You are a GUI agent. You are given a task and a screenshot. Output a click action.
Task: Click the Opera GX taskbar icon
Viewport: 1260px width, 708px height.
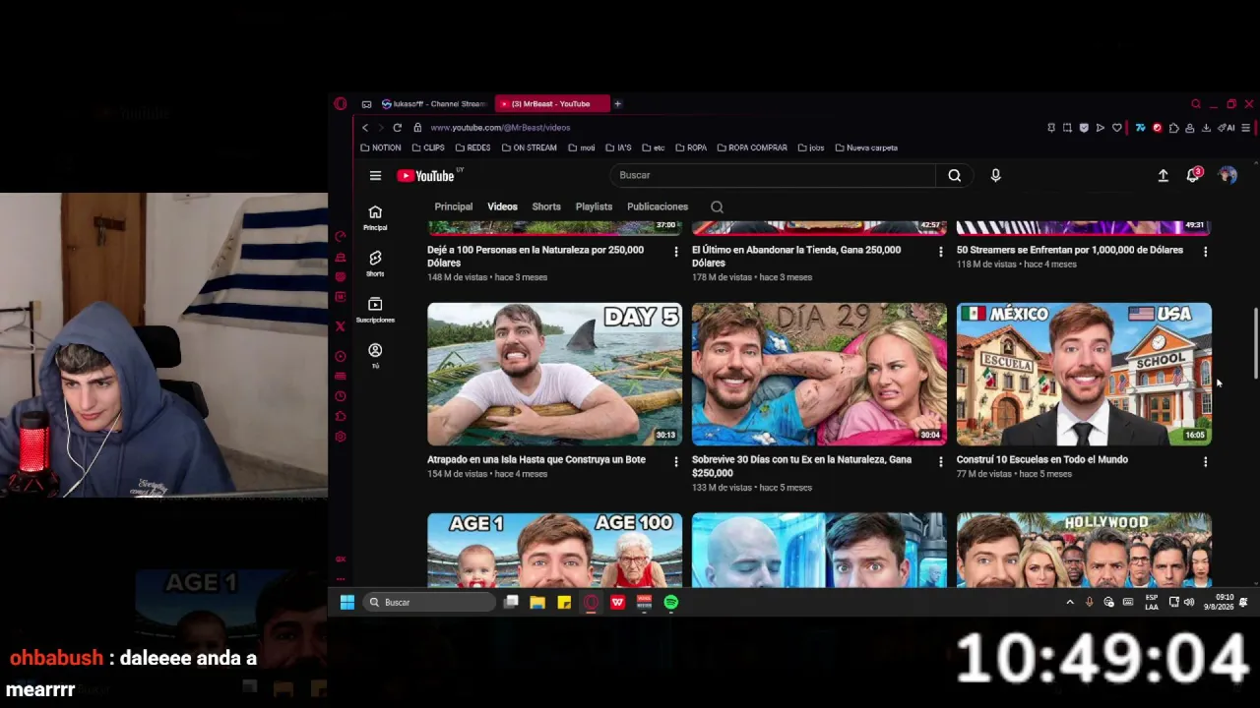coord(591,602)
